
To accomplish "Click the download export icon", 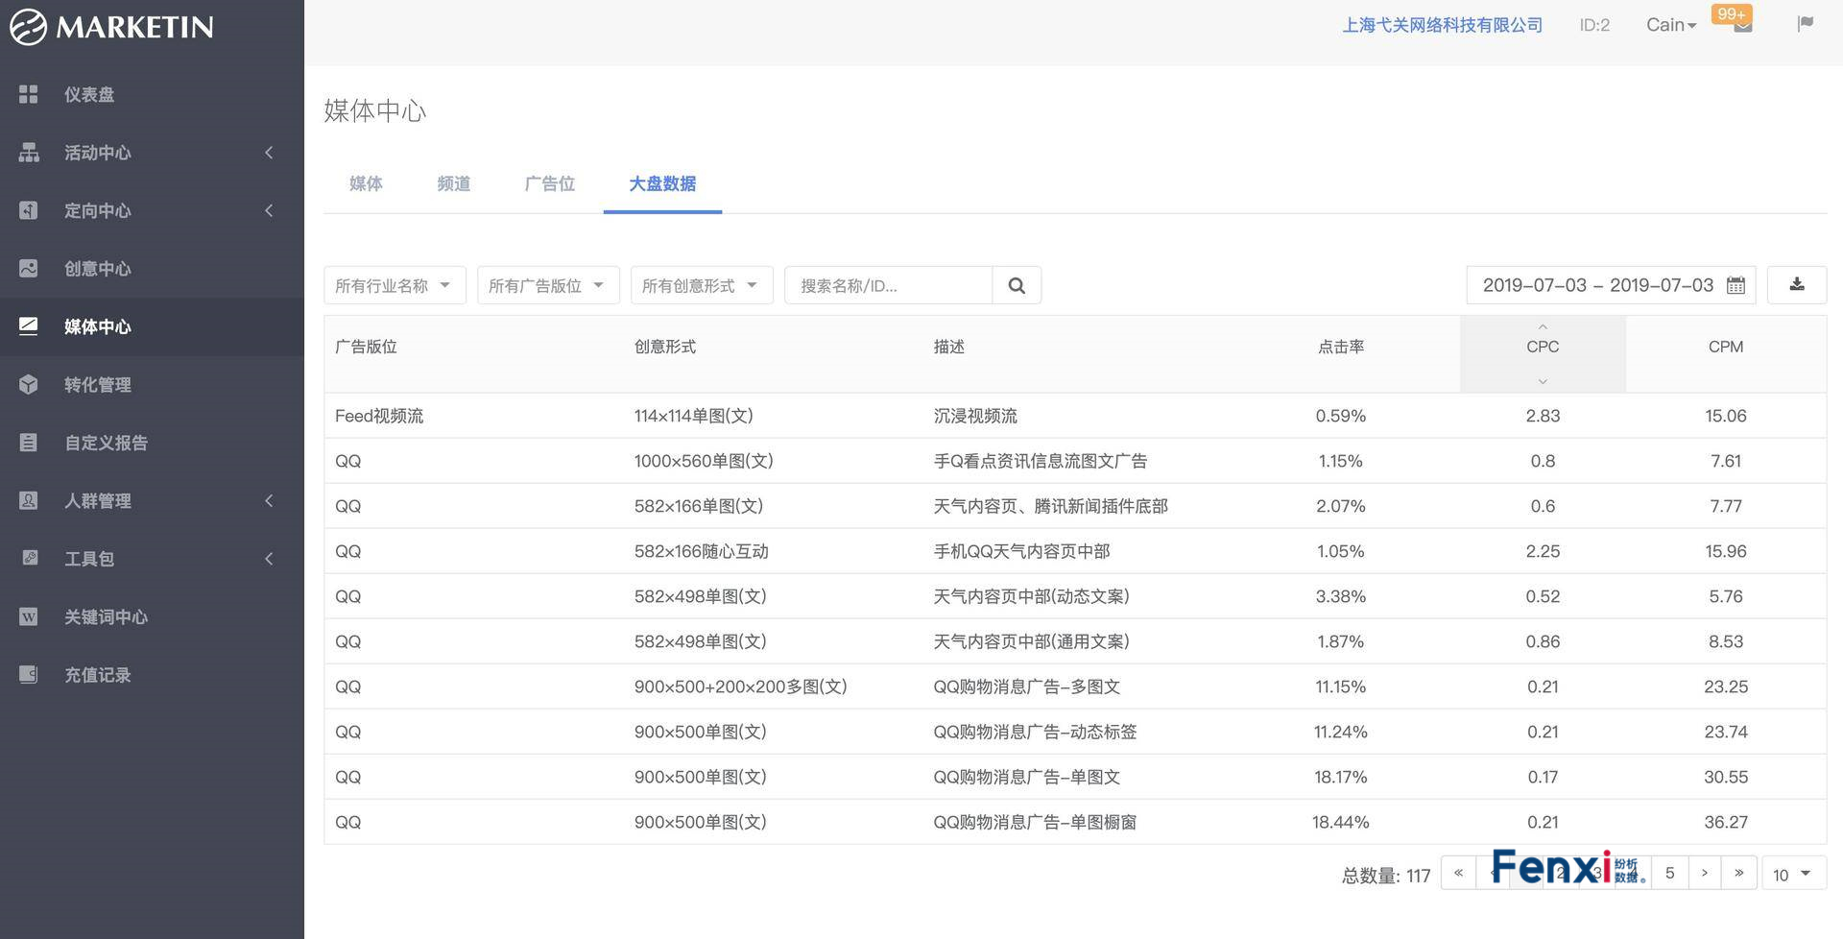I will tap(1796, 285).
